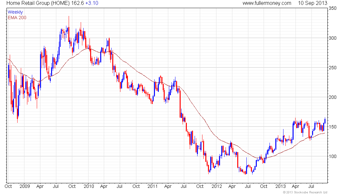Image resolution: width=358 pixels, height=195 pixels.
Task: Click the 2012 year axis marker
Action: click(217, 186)
